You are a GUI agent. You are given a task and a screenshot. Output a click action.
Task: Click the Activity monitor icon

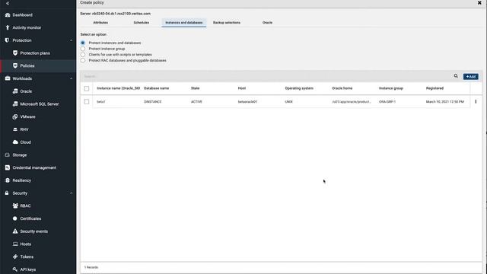click(8, 27)
